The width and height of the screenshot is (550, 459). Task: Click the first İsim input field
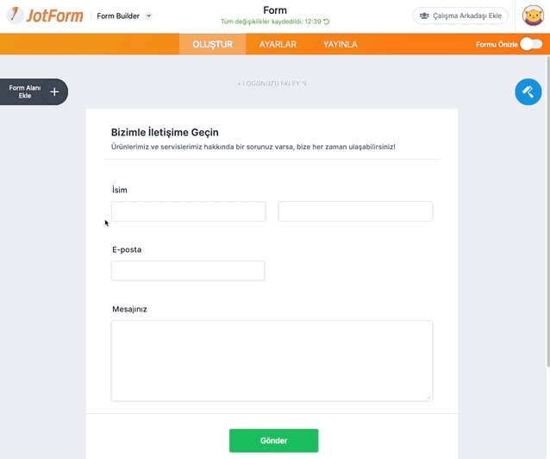click(x=188, y=211)
